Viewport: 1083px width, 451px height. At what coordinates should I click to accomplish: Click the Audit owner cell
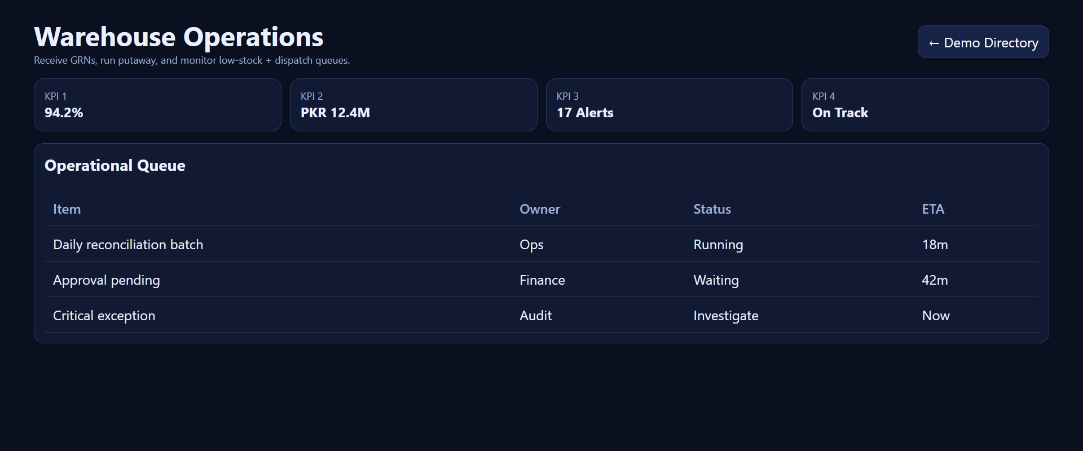(535, 316)
